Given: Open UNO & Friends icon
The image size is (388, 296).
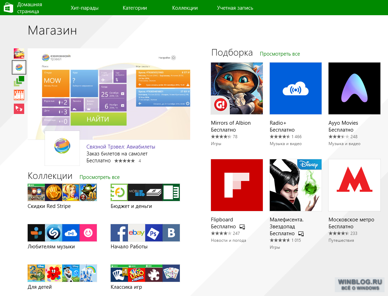Looking at the screenshot, I should click(x=137, y=273).
